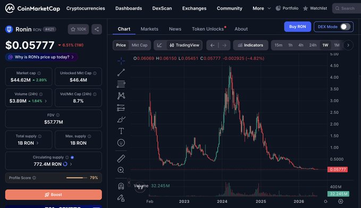Screen dimensions: 361x208
Task: Click the FDV info icon
Action: coord(58,115)
